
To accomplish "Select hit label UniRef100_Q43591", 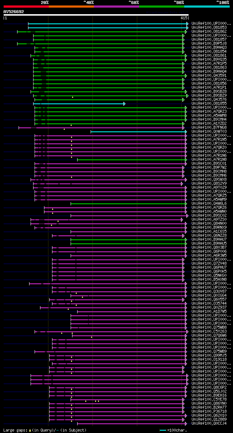I will point(209,76).
